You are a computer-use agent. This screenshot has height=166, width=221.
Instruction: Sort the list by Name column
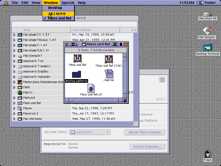point(41,30)
